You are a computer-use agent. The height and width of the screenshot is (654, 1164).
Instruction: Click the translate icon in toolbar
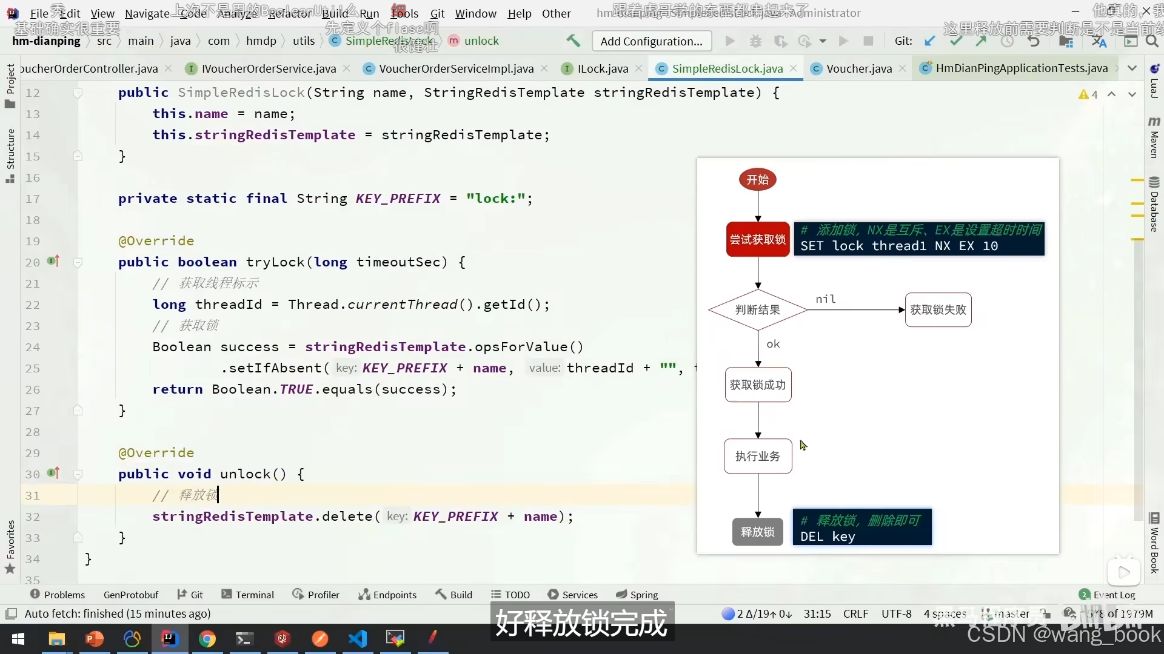[x=1099, y=41]
